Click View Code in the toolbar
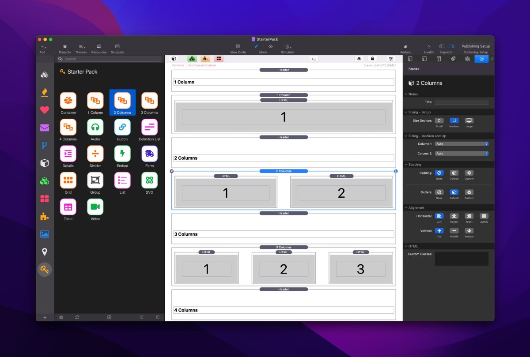Viewport: 530px width, 357px height. (238, 49)
